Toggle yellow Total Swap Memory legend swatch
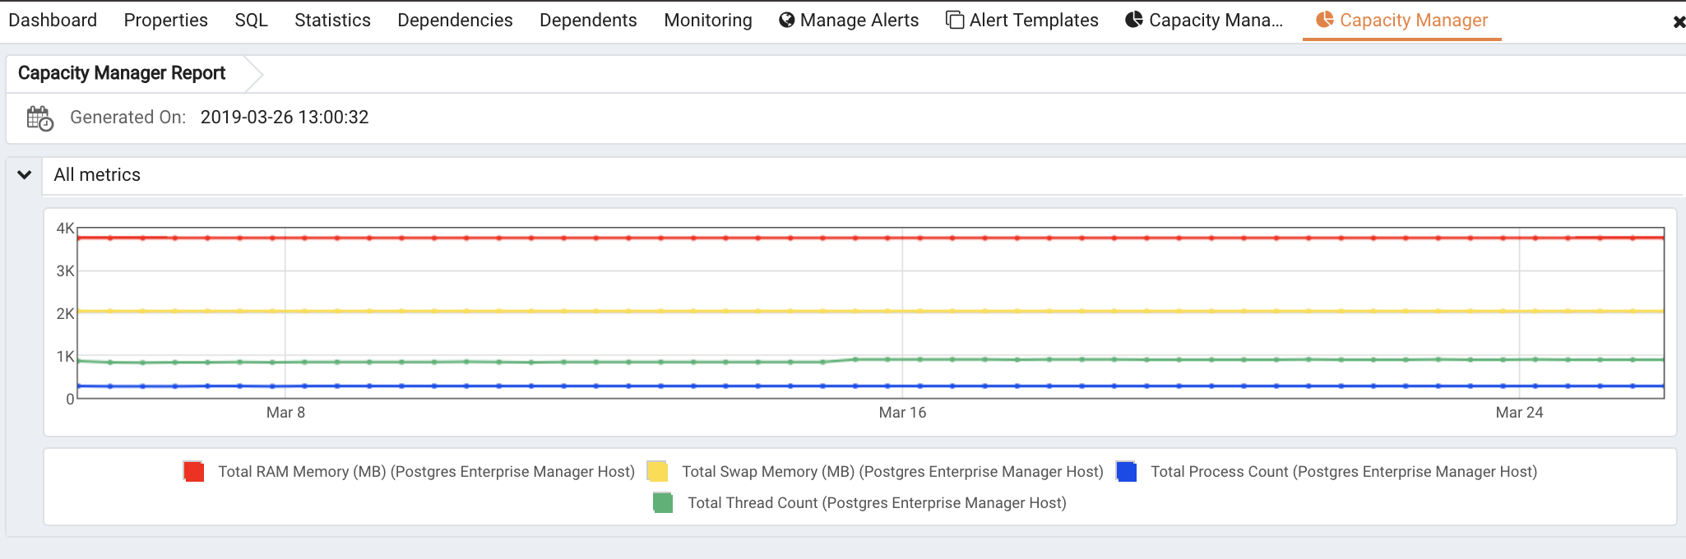1686x559 pixels. pos(657,472)
